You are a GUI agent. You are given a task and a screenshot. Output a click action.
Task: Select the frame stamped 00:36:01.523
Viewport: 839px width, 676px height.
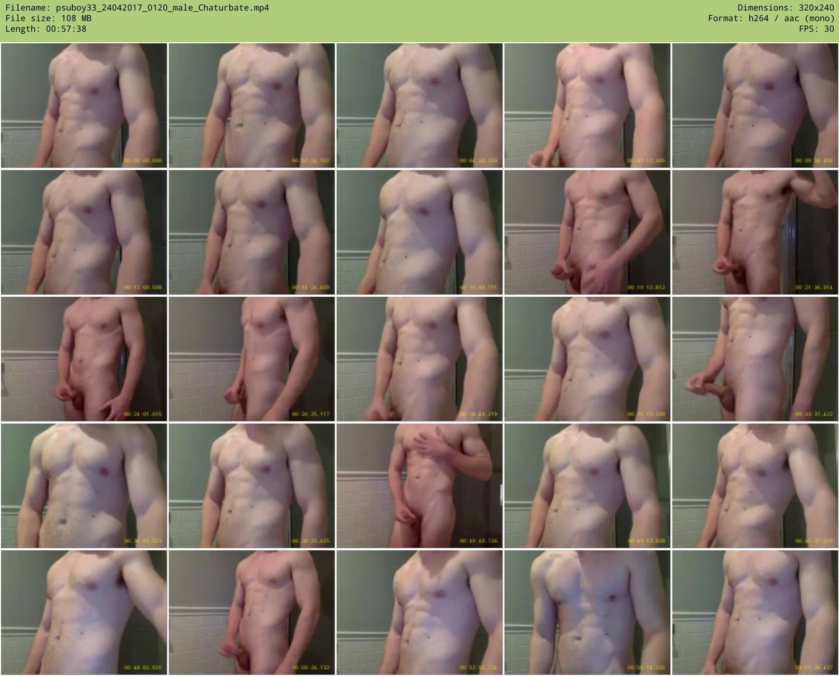point(84,486)
